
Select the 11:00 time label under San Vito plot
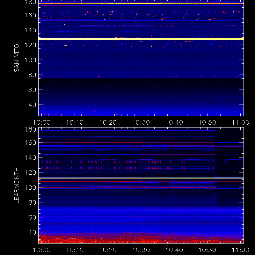(x=241, y=122)
